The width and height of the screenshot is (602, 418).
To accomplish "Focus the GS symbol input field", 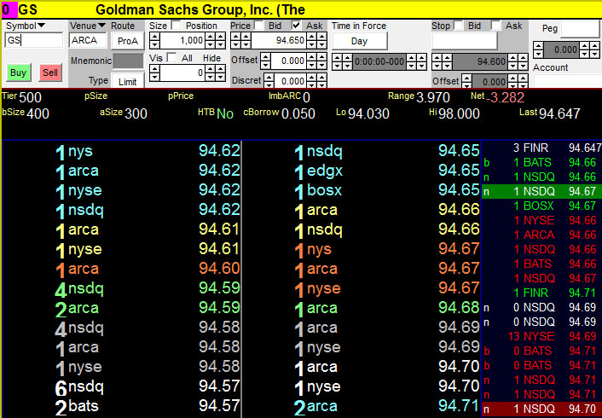I will [34, 40].
